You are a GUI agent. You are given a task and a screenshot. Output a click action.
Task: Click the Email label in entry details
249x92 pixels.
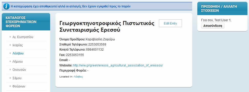[64, 60]
